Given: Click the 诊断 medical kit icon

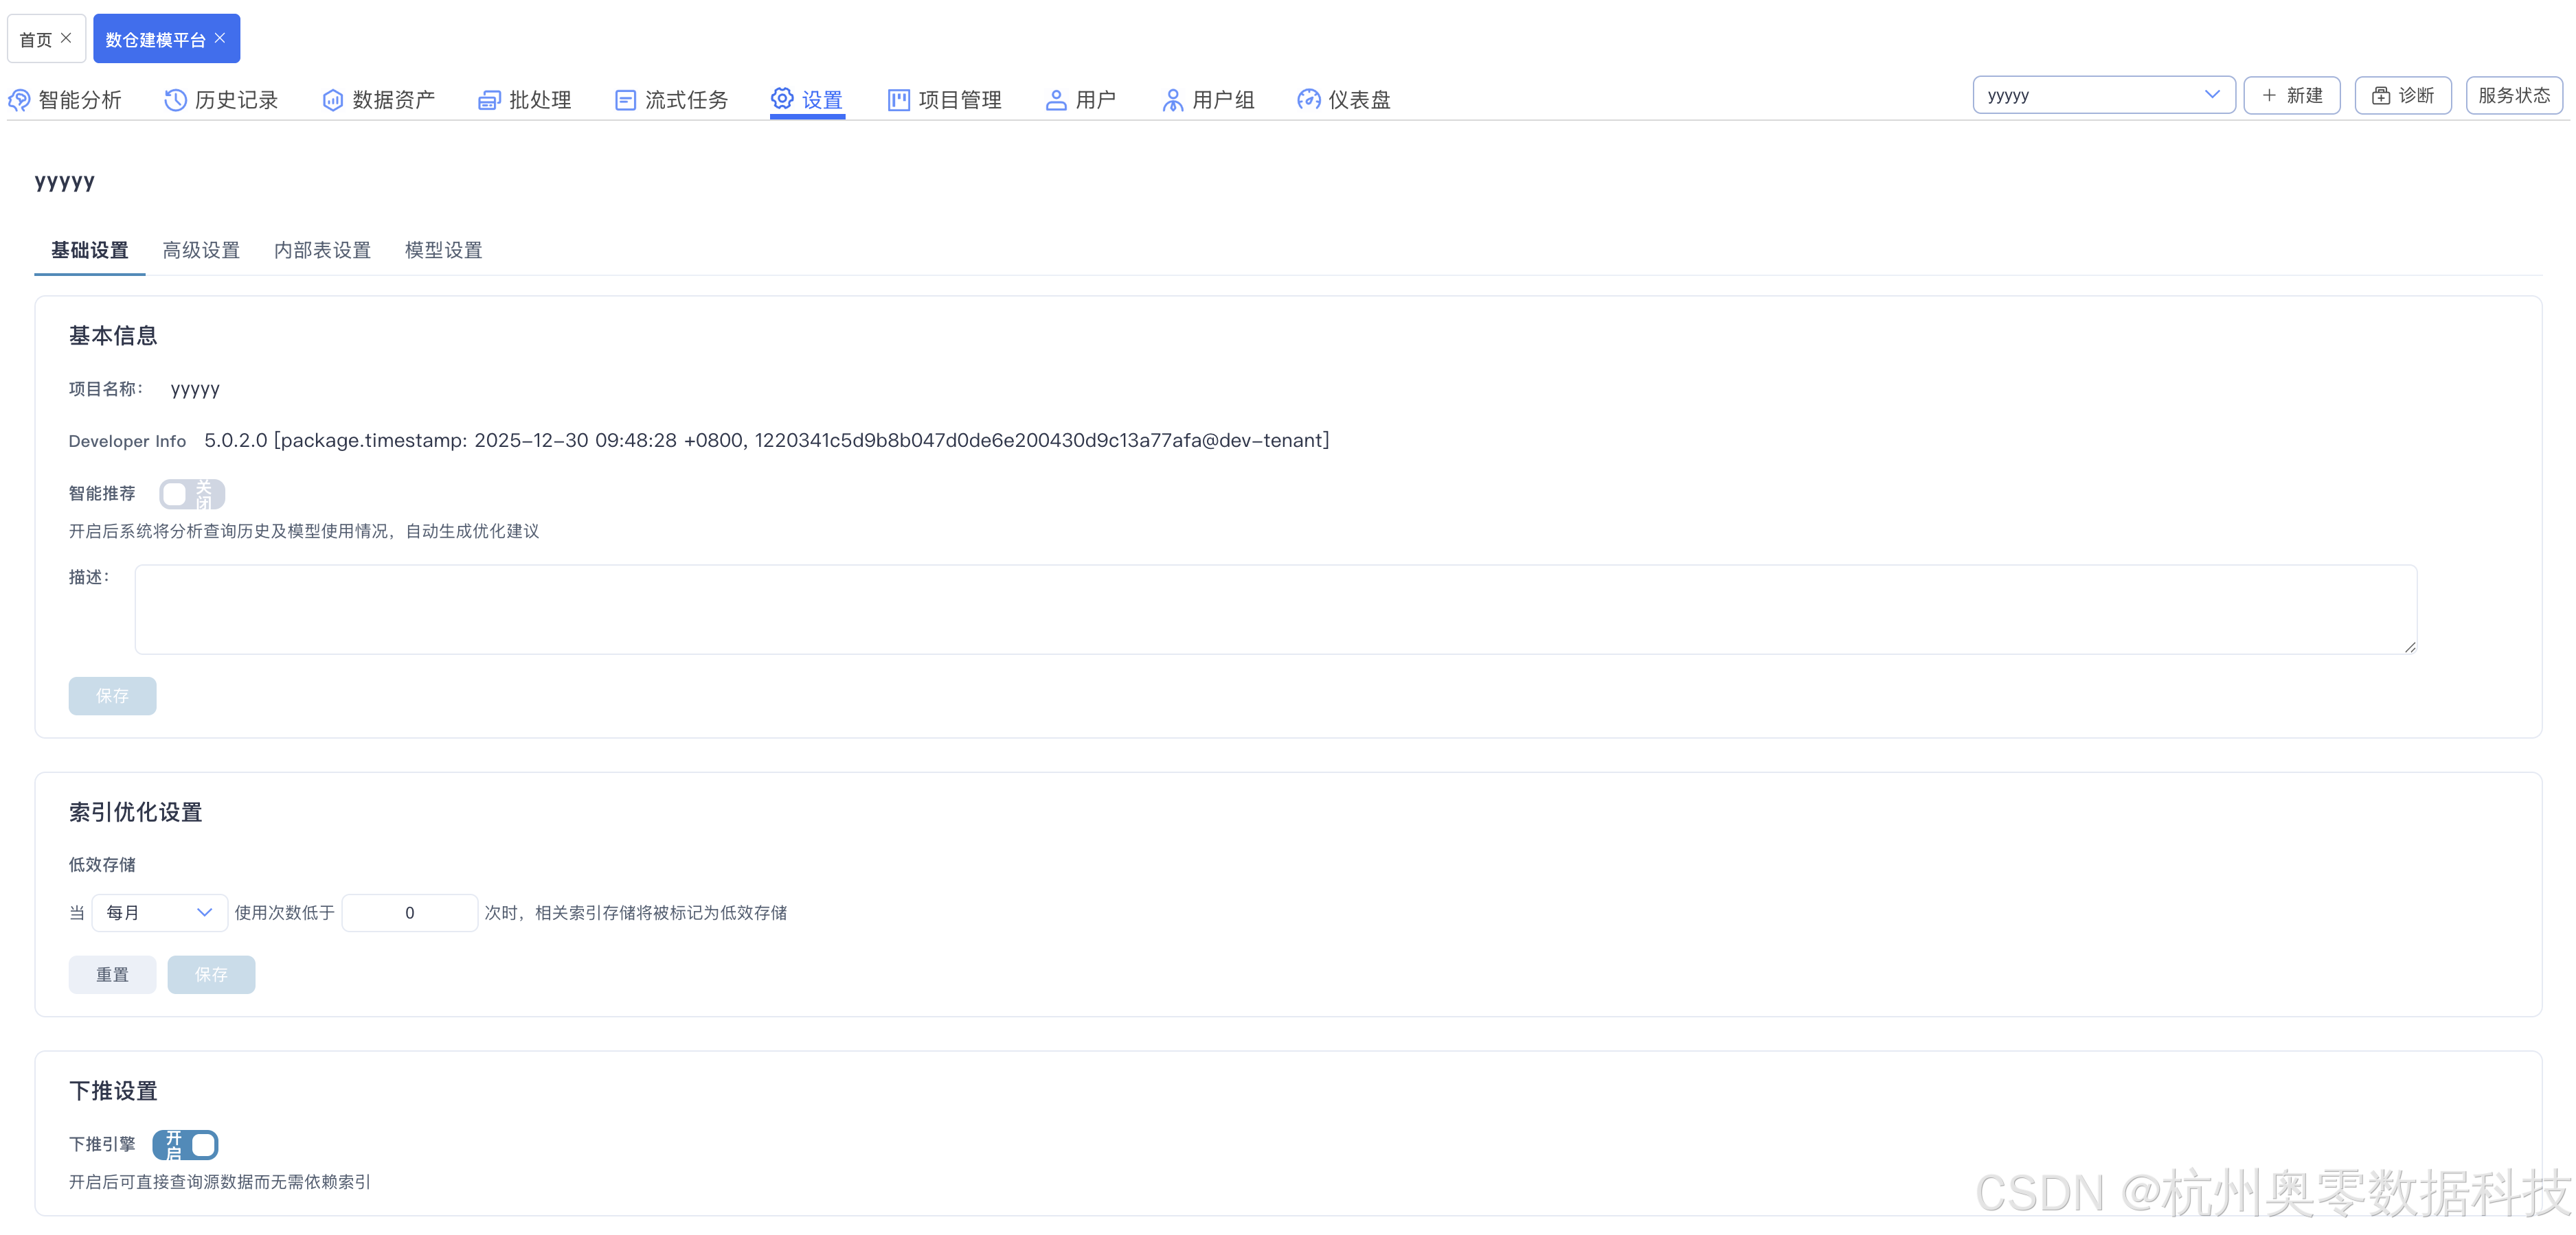Looking at the screenshot, I should pos(2381,95).
